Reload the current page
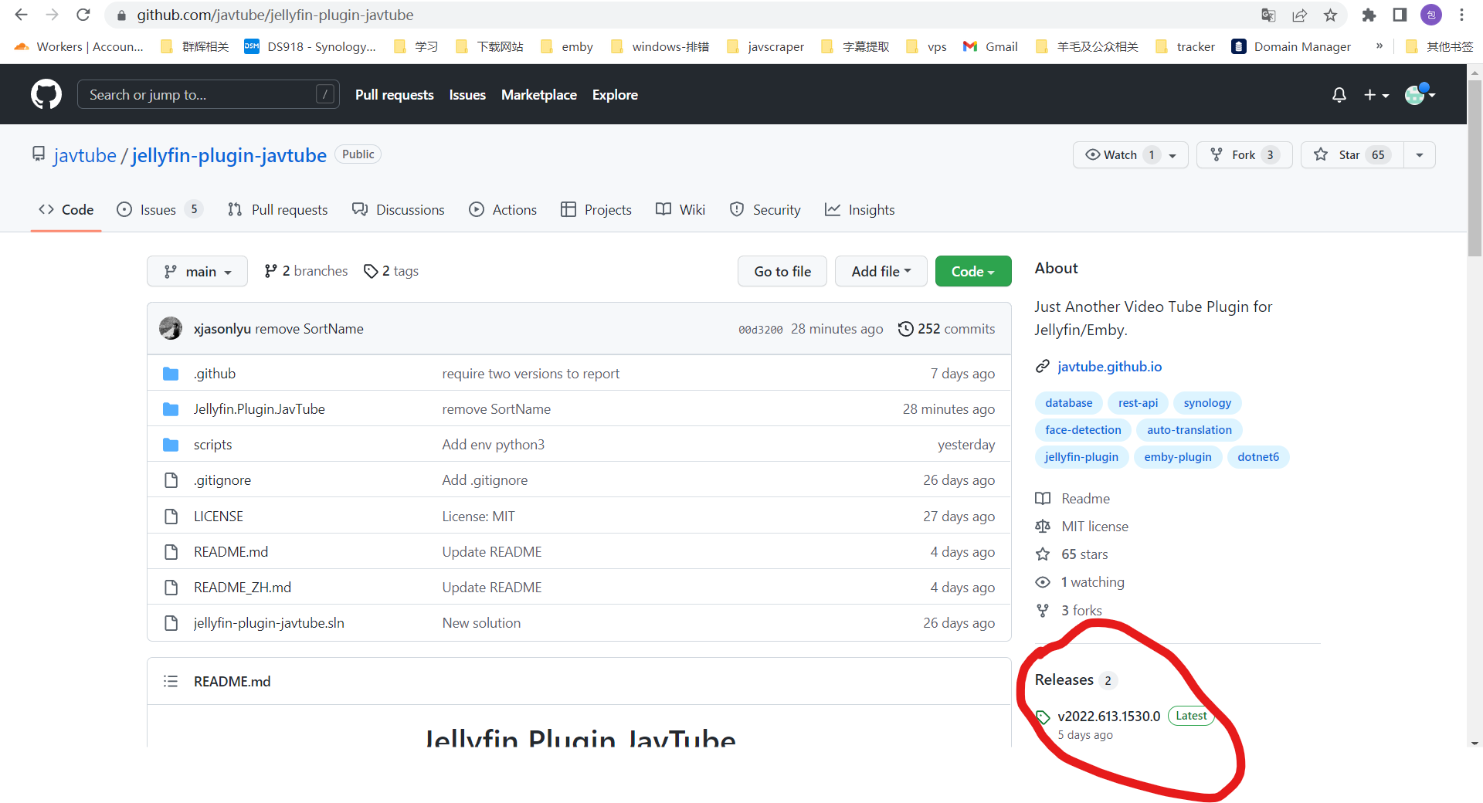This screenshot has width=1483, height=803. click(x=83, y=15)
